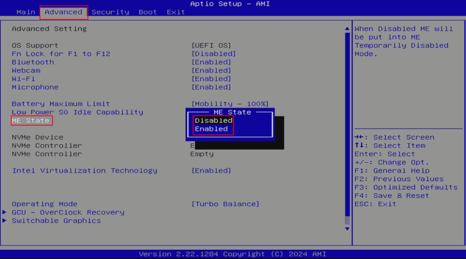466x259 pixels.
Task: Open Battery Maximum Limit value
Action: coord(229,104)
